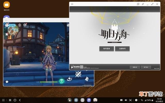Image resolution: width=165 pixels, height=103 pixels.
Task: Open volume control in the system tray
Action: click(126, 100)
